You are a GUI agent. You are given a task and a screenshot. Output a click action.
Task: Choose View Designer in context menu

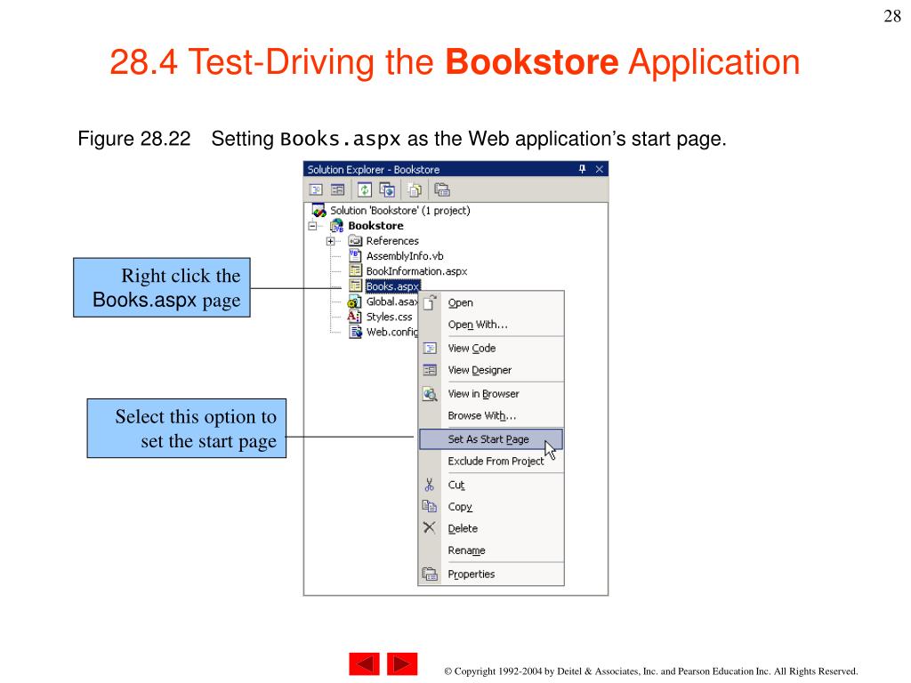(x=491, y=370)
